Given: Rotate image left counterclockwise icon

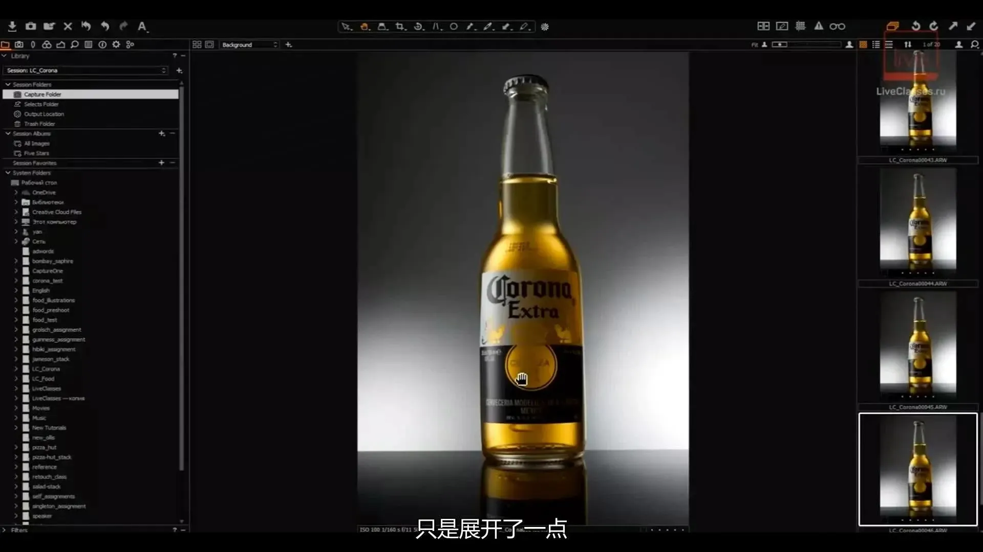Looking at the screenshot, I should click(916, 26).
